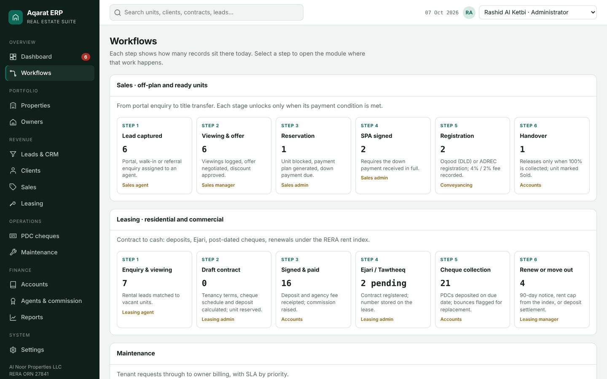
Task: Select the Cheque collection step card
Action: [x=473, y=290]
